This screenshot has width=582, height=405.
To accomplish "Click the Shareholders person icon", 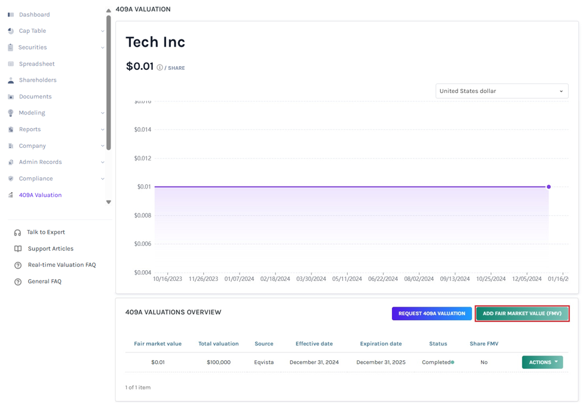I will point(11,80).
